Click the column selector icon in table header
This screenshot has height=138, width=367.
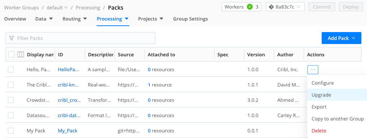point(21,54)
